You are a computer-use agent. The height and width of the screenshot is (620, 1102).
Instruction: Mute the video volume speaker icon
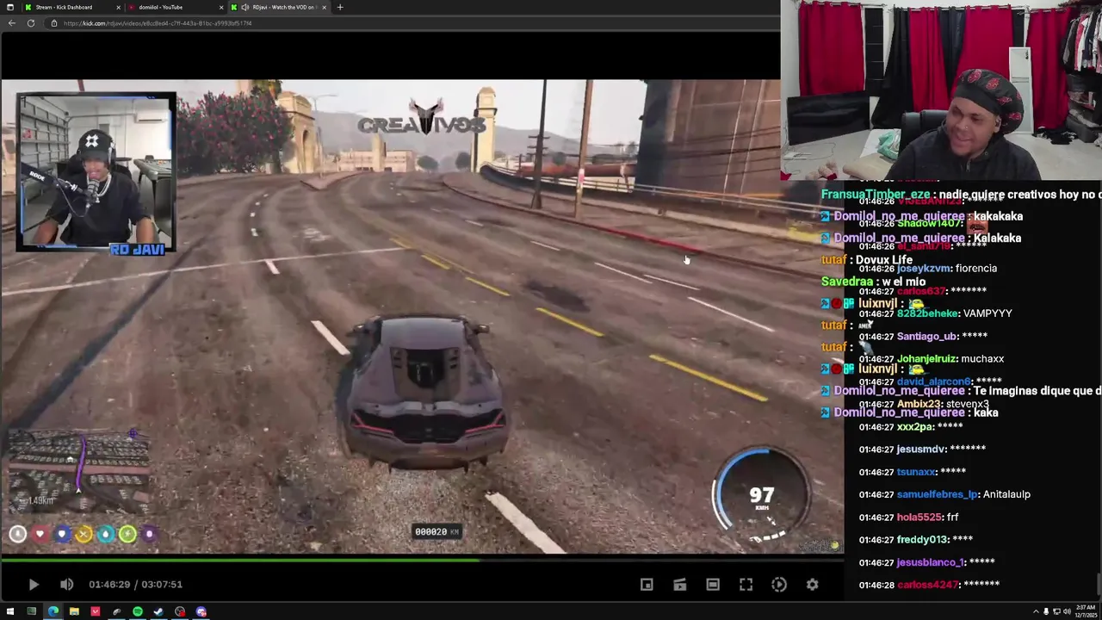click(x=66, y=585)
